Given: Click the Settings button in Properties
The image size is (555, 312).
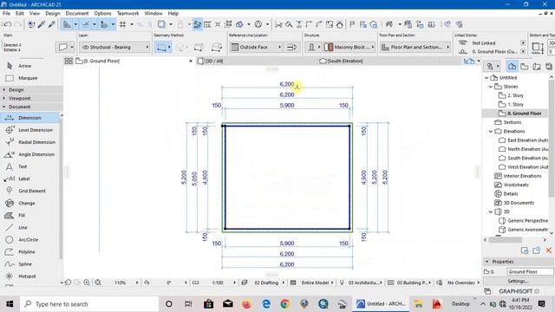Looking at the screenshot, I should [x=519, y=281].
